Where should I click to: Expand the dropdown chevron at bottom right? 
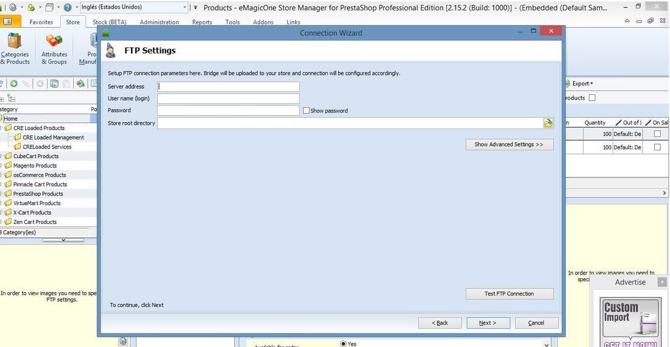pyautogui.click(x=546, y=344)
